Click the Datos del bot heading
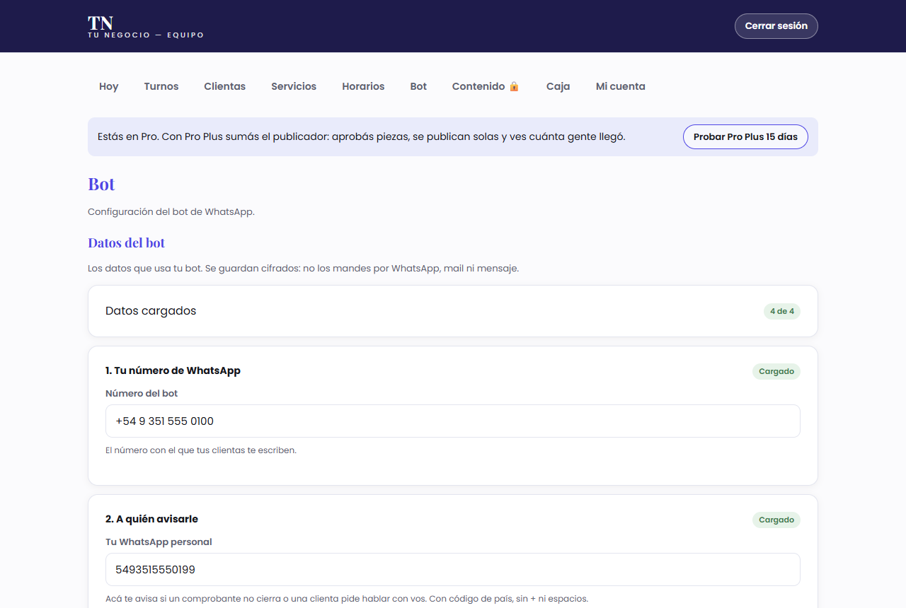Image resolution: width=906 pixels, height=608 pixels. click(x=126, y=242)
